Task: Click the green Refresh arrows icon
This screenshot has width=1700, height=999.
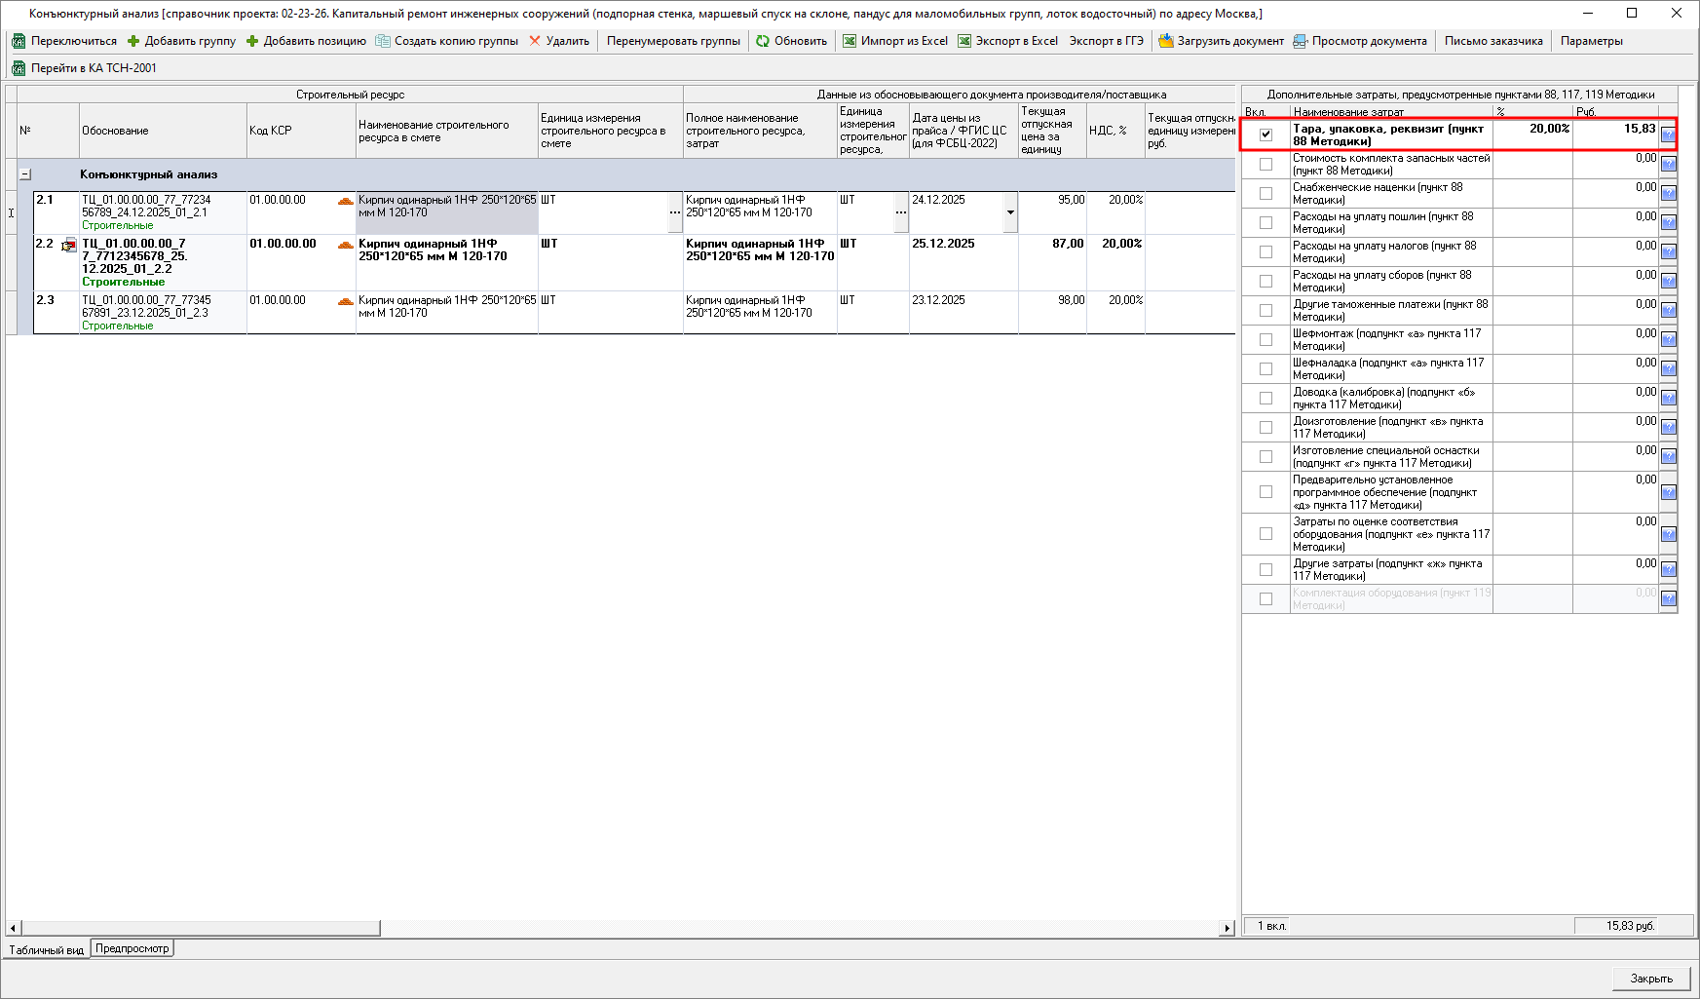Action: (763, 41)
